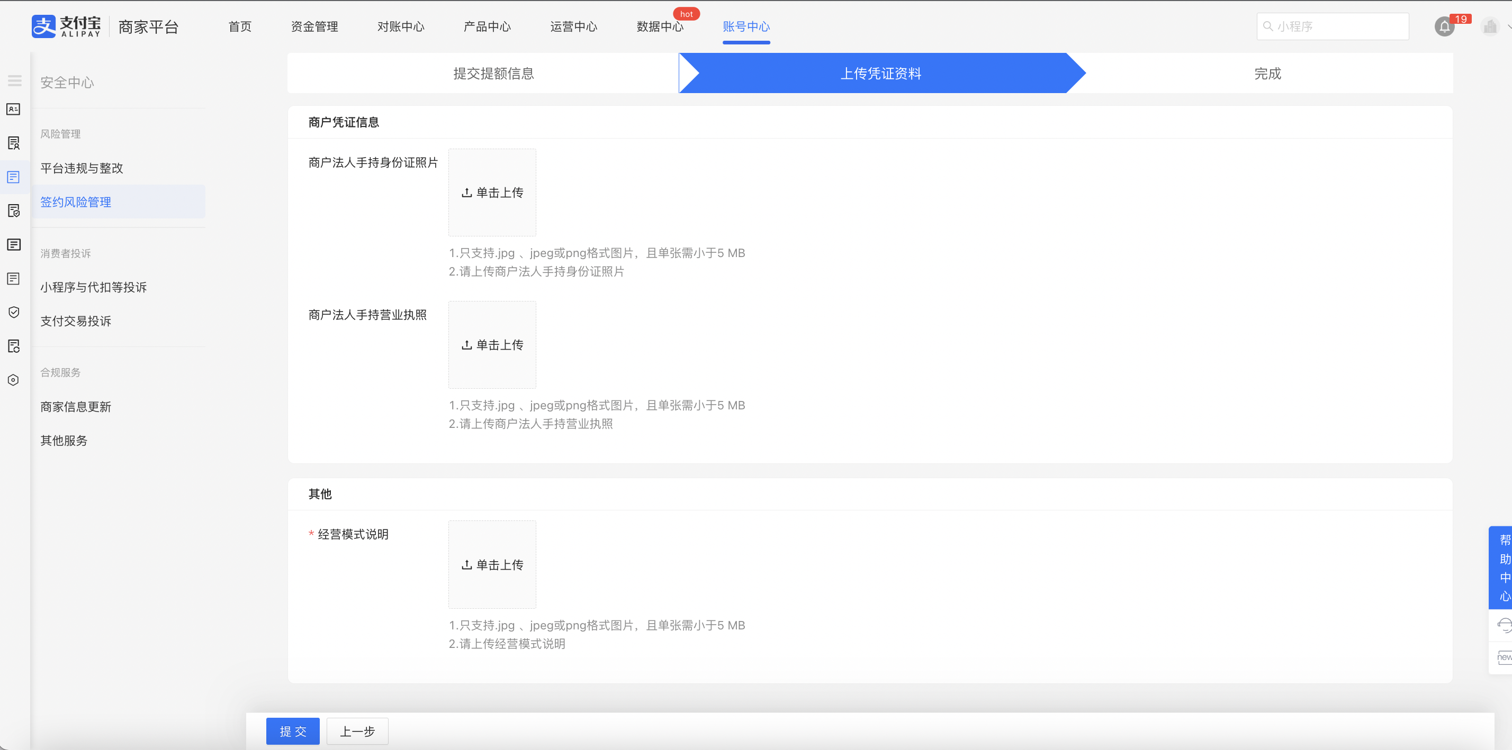Focus the 小程序 search input
This screenshot has height=750, width=1512.
(x=1333, y=26)
